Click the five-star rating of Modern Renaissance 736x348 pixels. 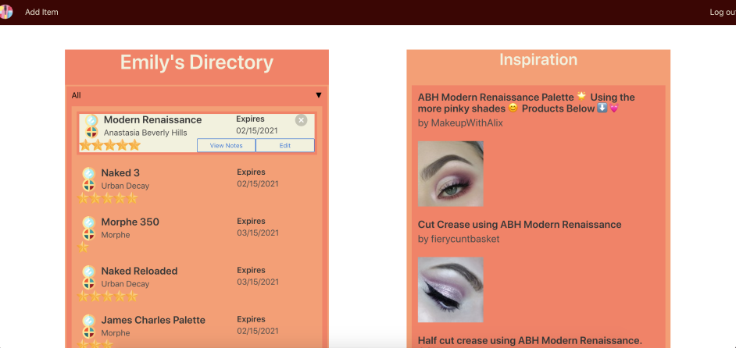click(110, 145)
